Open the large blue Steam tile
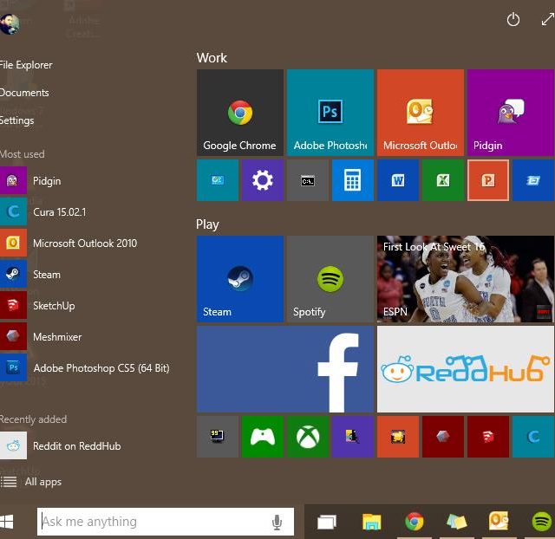The height and width of the screenshot is (539, 555). (240, 279)
